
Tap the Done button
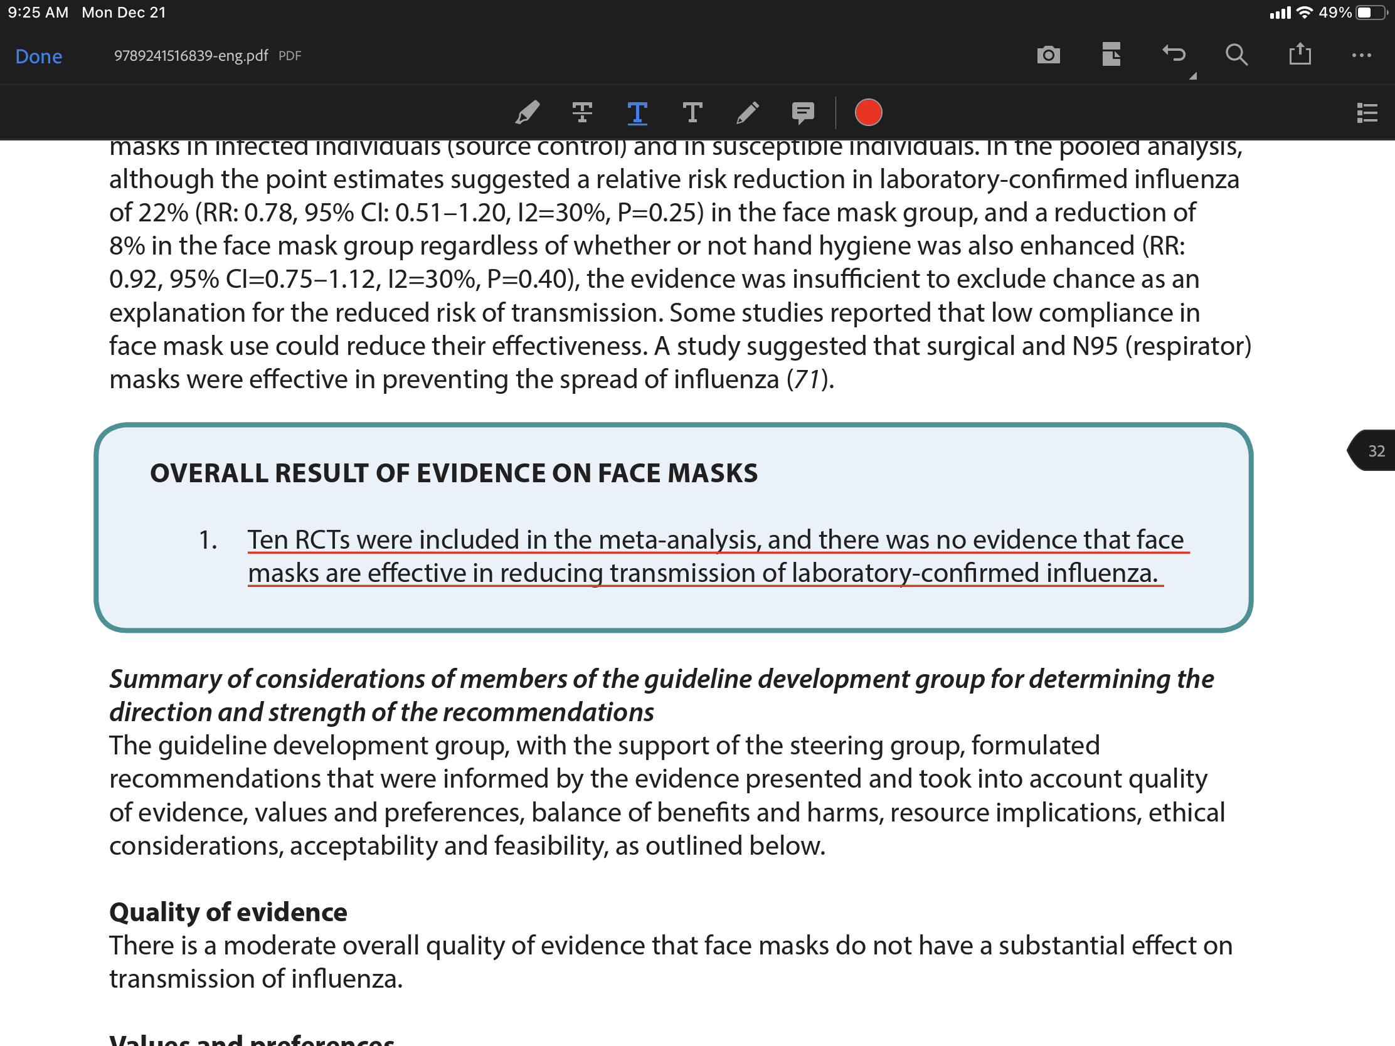click(38, 56)
